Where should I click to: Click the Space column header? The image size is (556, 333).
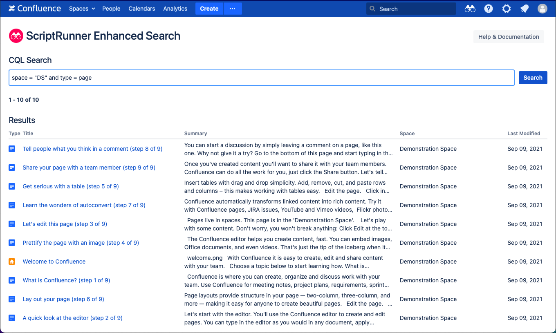coord(407,134)
